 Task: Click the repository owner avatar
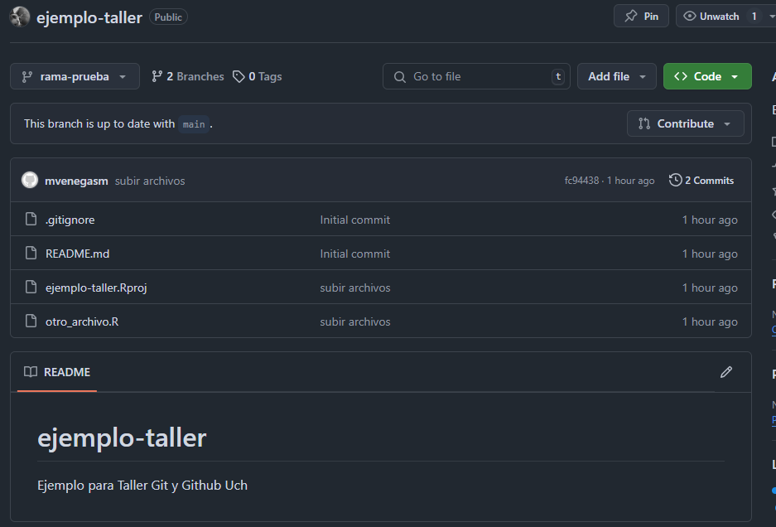(20, 17)
